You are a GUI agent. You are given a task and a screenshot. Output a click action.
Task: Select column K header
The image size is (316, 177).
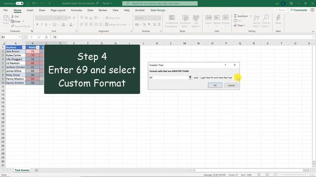tap(157, 43)
